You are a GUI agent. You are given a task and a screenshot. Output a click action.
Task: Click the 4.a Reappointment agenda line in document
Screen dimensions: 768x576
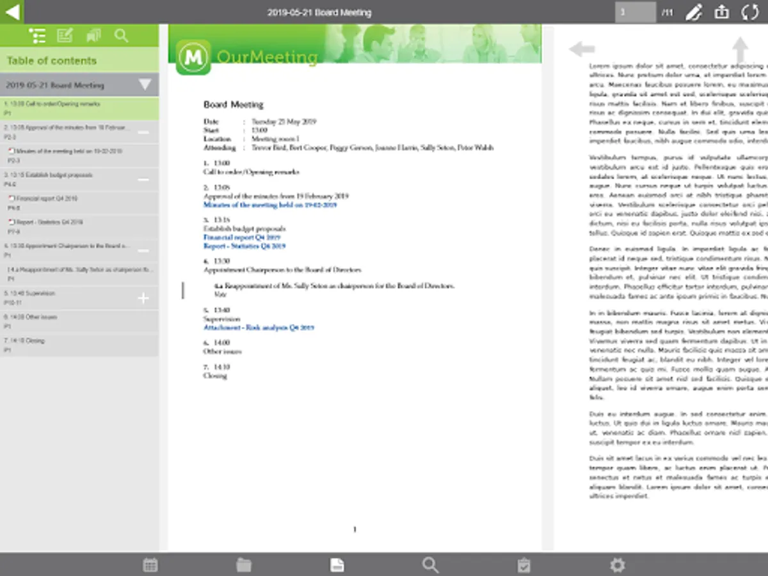[x=335, y=286]
